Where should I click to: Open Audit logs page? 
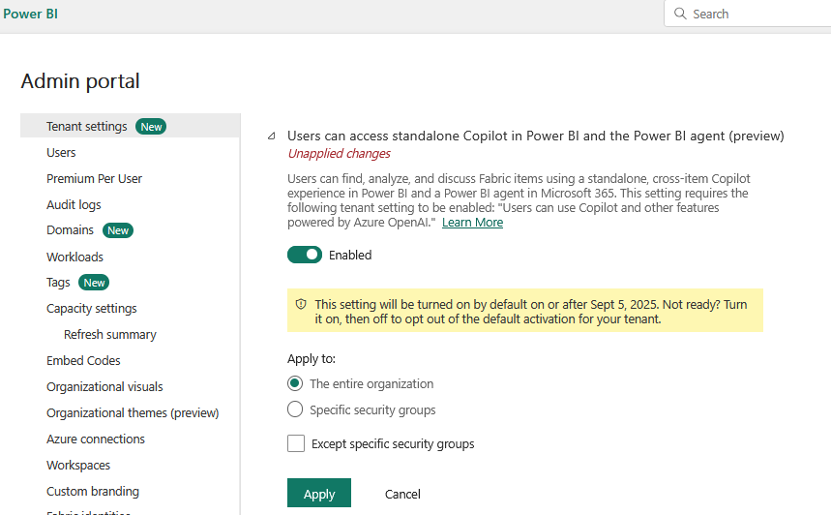(74, 205)
